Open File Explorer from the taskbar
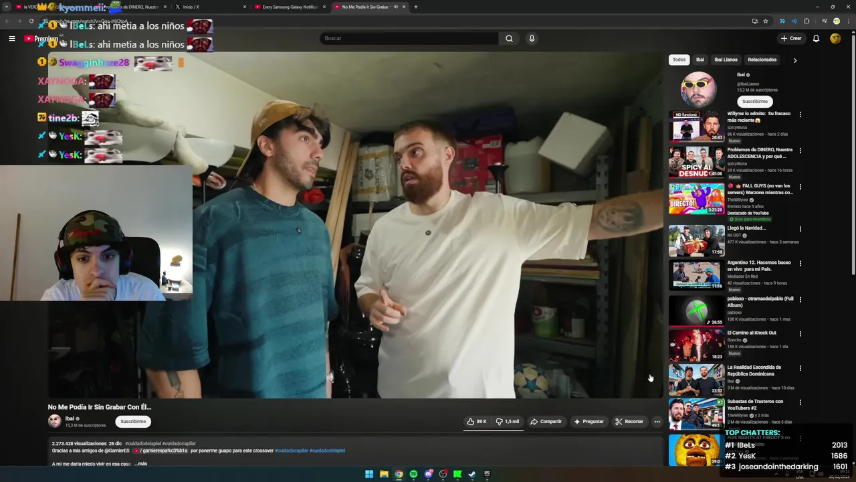 [x=384, y=474]
